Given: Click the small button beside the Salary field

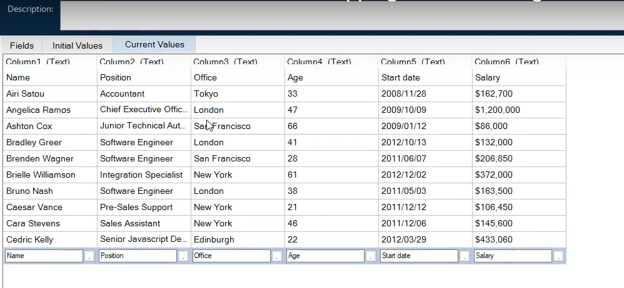Looking at the screenshot, I should pyautogui.click(x=558, y=256).
